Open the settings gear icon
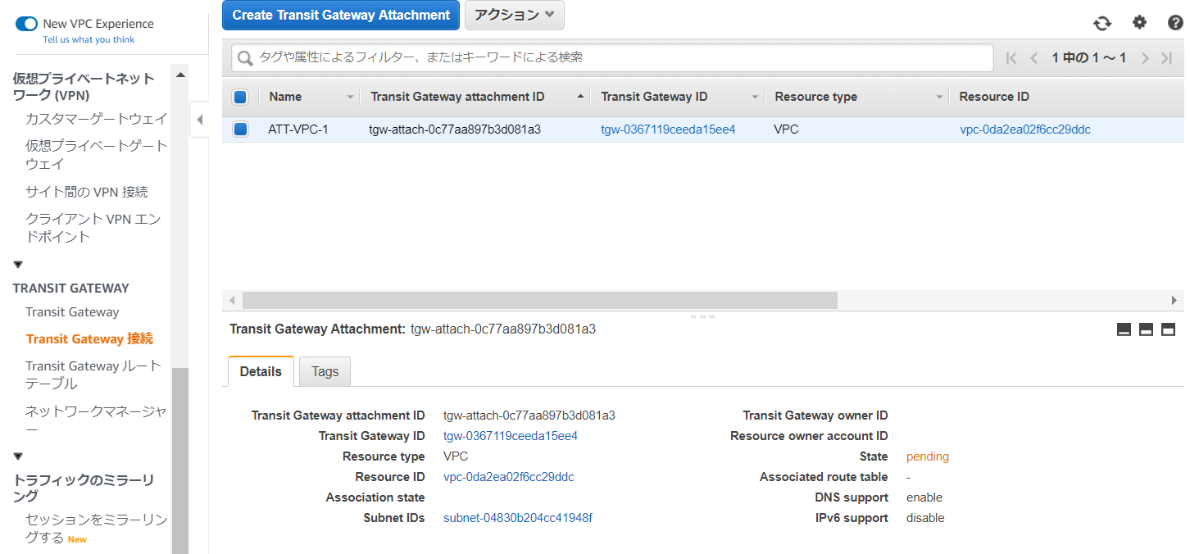The width and height of the screenshot is (1190, 554). click(x=1139, y=23)
